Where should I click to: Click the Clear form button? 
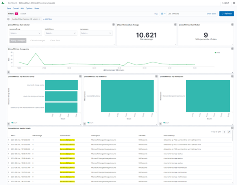pyautogui.click(x=55, y=40)
